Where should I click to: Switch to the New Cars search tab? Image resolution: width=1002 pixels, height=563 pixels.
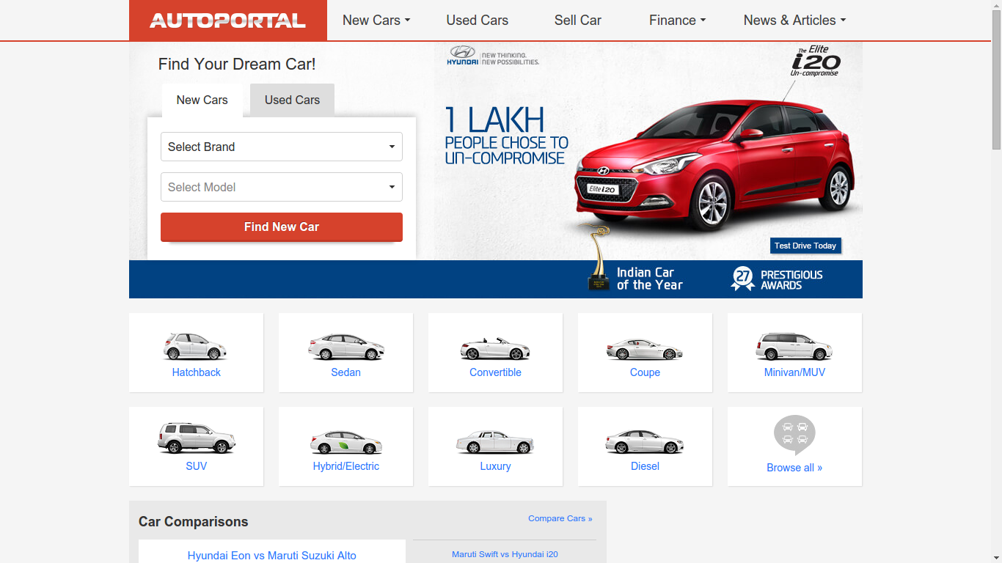[x=202, y=100]
